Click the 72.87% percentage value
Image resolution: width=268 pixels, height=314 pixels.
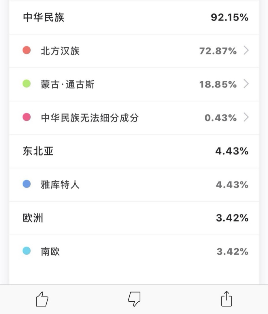click(218, 51)
